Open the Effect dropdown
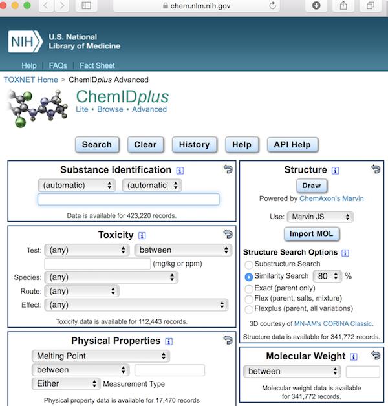 pyautogui.click(x=136, y=304)
